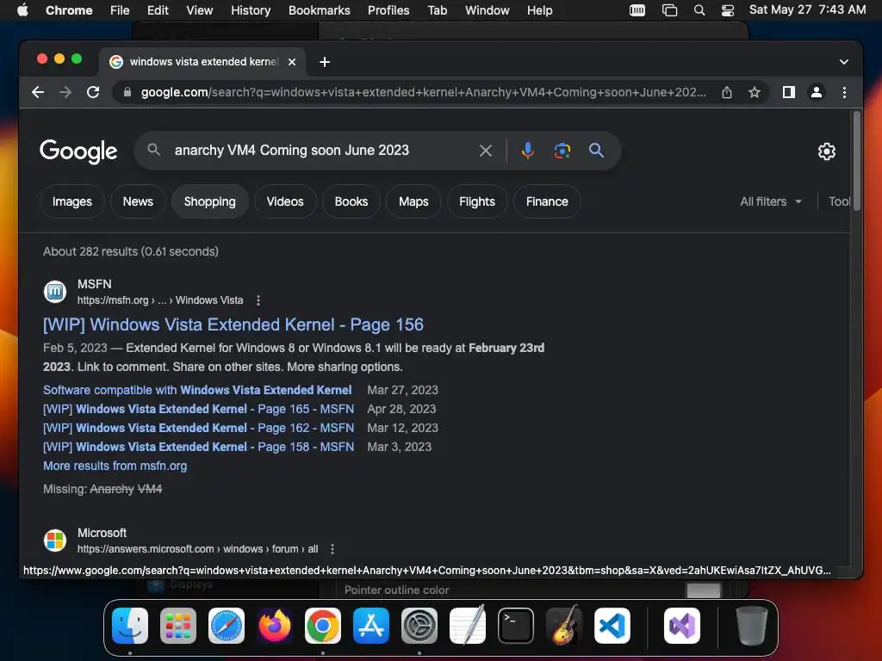Viewport: 882px width, 661px height.
Task: Open the site lock info icon
Action: (127, 92)
